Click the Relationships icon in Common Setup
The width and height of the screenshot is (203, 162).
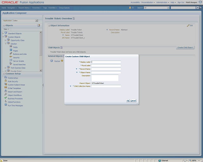[6, 77]
